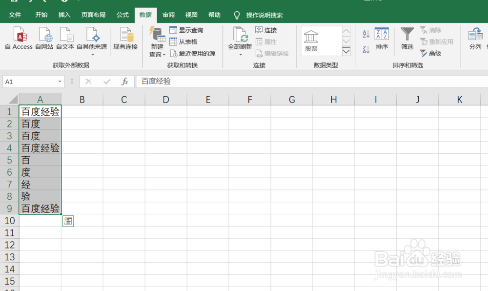The image size is (488, 291).
Task: Select cell A8 containing 验
Action: tap(40, 196)
